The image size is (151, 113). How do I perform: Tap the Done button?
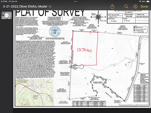pyautogui.click(x=144, y=7)
